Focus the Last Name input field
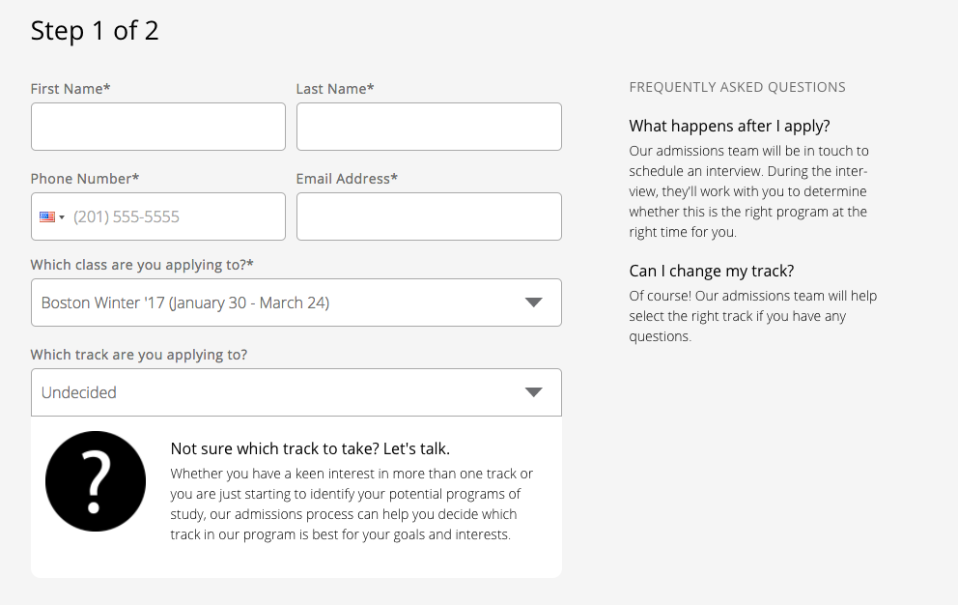Image resolution: width=958 pixels, height=605 pixels. point(429,127)
